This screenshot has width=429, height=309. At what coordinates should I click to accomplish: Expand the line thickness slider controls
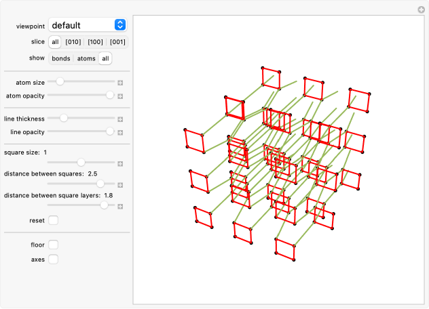(x=120, y=119)
